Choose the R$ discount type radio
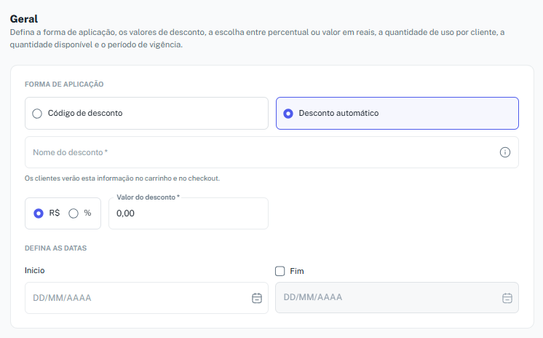The image size is (543, 338). coord(39,213)
